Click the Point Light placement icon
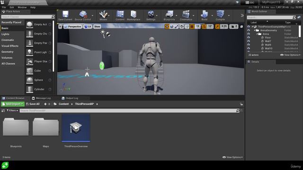This screenshot has width=303, height=170. pyautogui.click(x=29, y=52)
